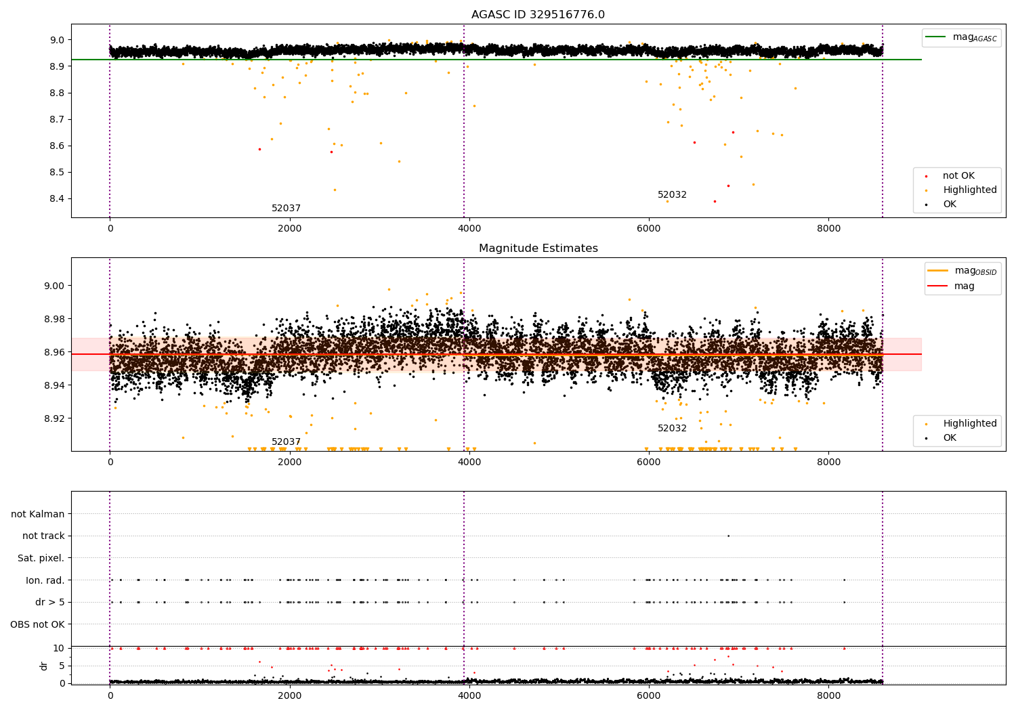Click the 'Magnitude Estimates' title

538,249
